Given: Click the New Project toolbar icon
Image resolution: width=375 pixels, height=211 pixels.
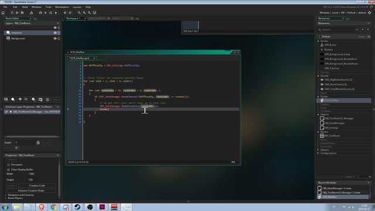Looking at the screenshot, I should (x=12, y=13).
